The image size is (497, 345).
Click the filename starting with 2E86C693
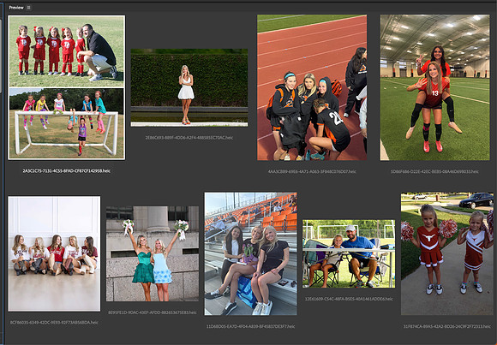click(x=189, y=138)
